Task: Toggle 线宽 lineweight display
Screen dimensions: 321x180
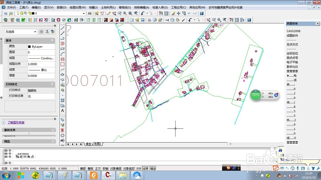Action: 145,168
